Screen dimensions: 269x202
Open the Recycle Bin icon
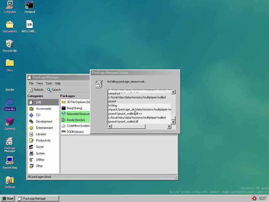click(10, 46)
